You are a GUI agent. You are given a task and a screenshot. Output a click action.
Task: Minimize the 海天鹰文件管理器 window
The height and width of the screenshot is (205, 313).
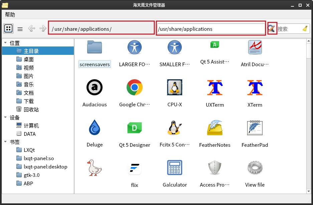(292, 5)
